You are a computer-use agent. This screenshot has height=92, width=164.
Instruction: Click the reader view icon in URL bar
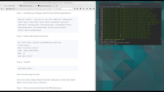49,9
